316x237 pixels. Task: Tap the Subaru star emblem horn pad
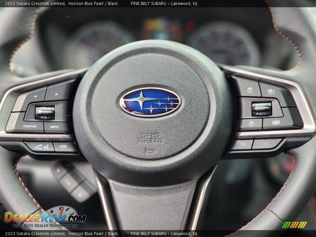(x=150, y=102)
